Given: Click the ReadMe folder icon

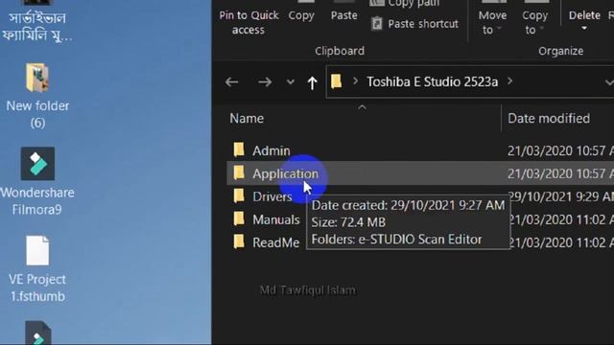Looking at the screenshot, I should point(239,241).
